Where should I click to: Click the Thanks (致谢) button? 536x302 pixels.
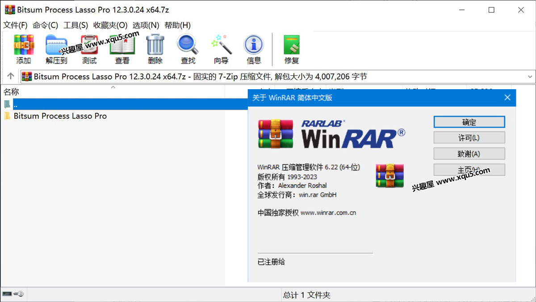469,154
